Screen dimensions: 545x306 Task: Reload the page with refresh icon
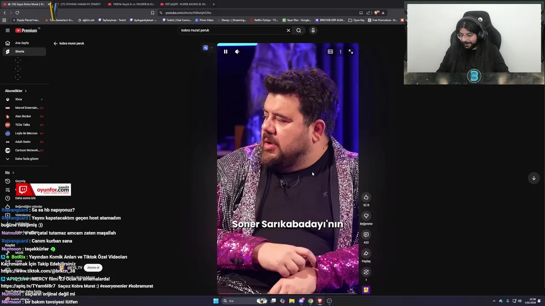[x=17, y=13]
